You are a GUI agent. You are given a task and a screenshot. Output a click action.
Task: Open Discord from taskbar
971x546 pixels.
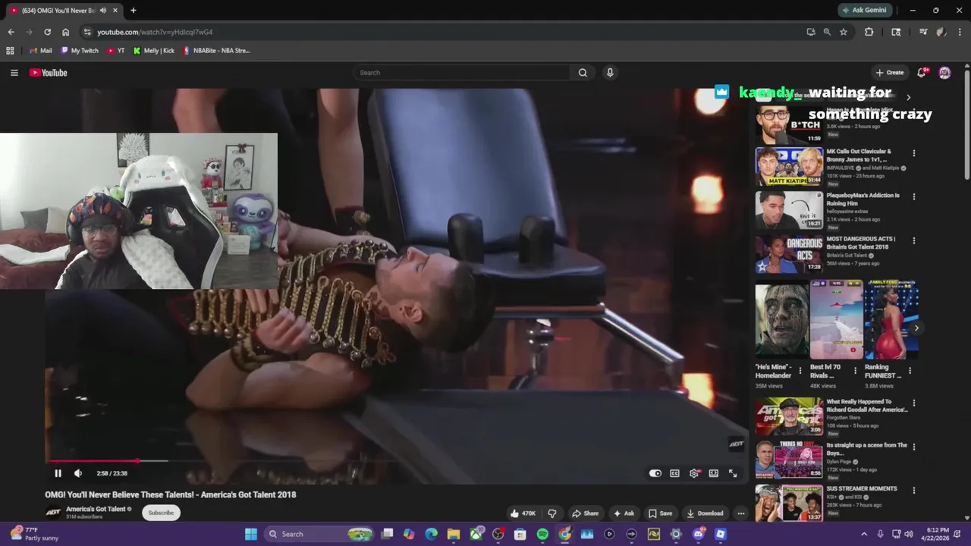coord(698,534)
